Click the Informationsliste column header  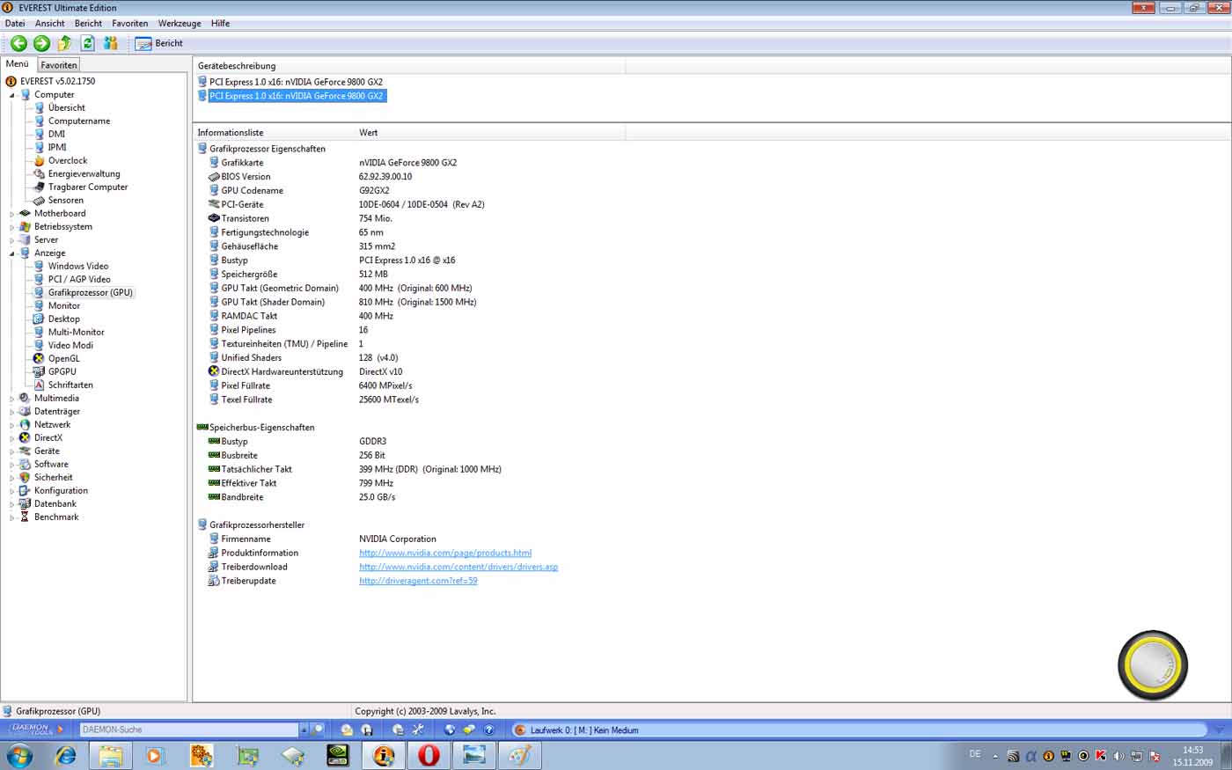click(275, 133)
